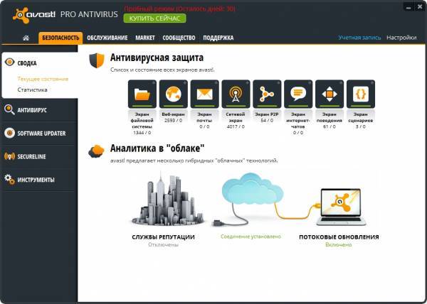Click the Веб-экран 2593 / 0 label
The image size is (427, 304).
pyautogui.click(x=173, y=117)
